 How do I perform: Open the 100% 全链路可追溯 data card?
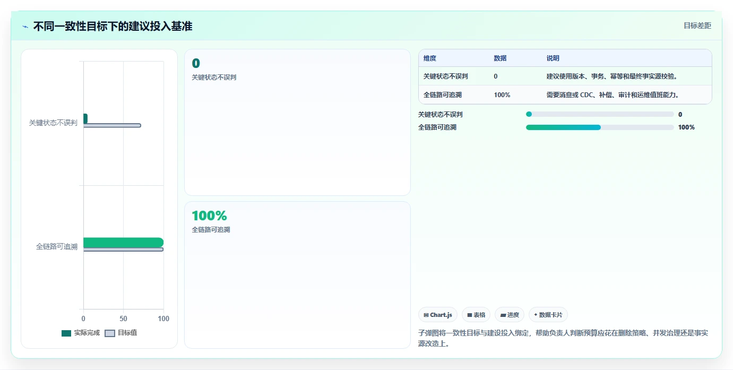click(x=297, y=275)
